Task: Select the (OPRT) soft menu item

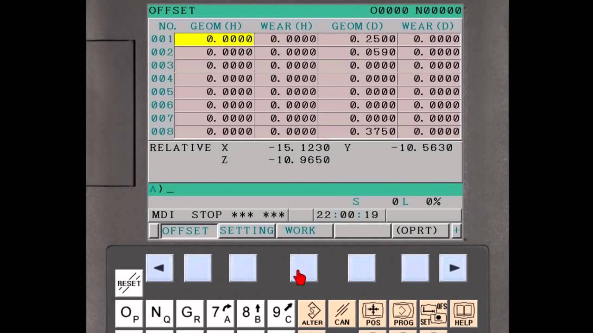Action: [421, 230]
